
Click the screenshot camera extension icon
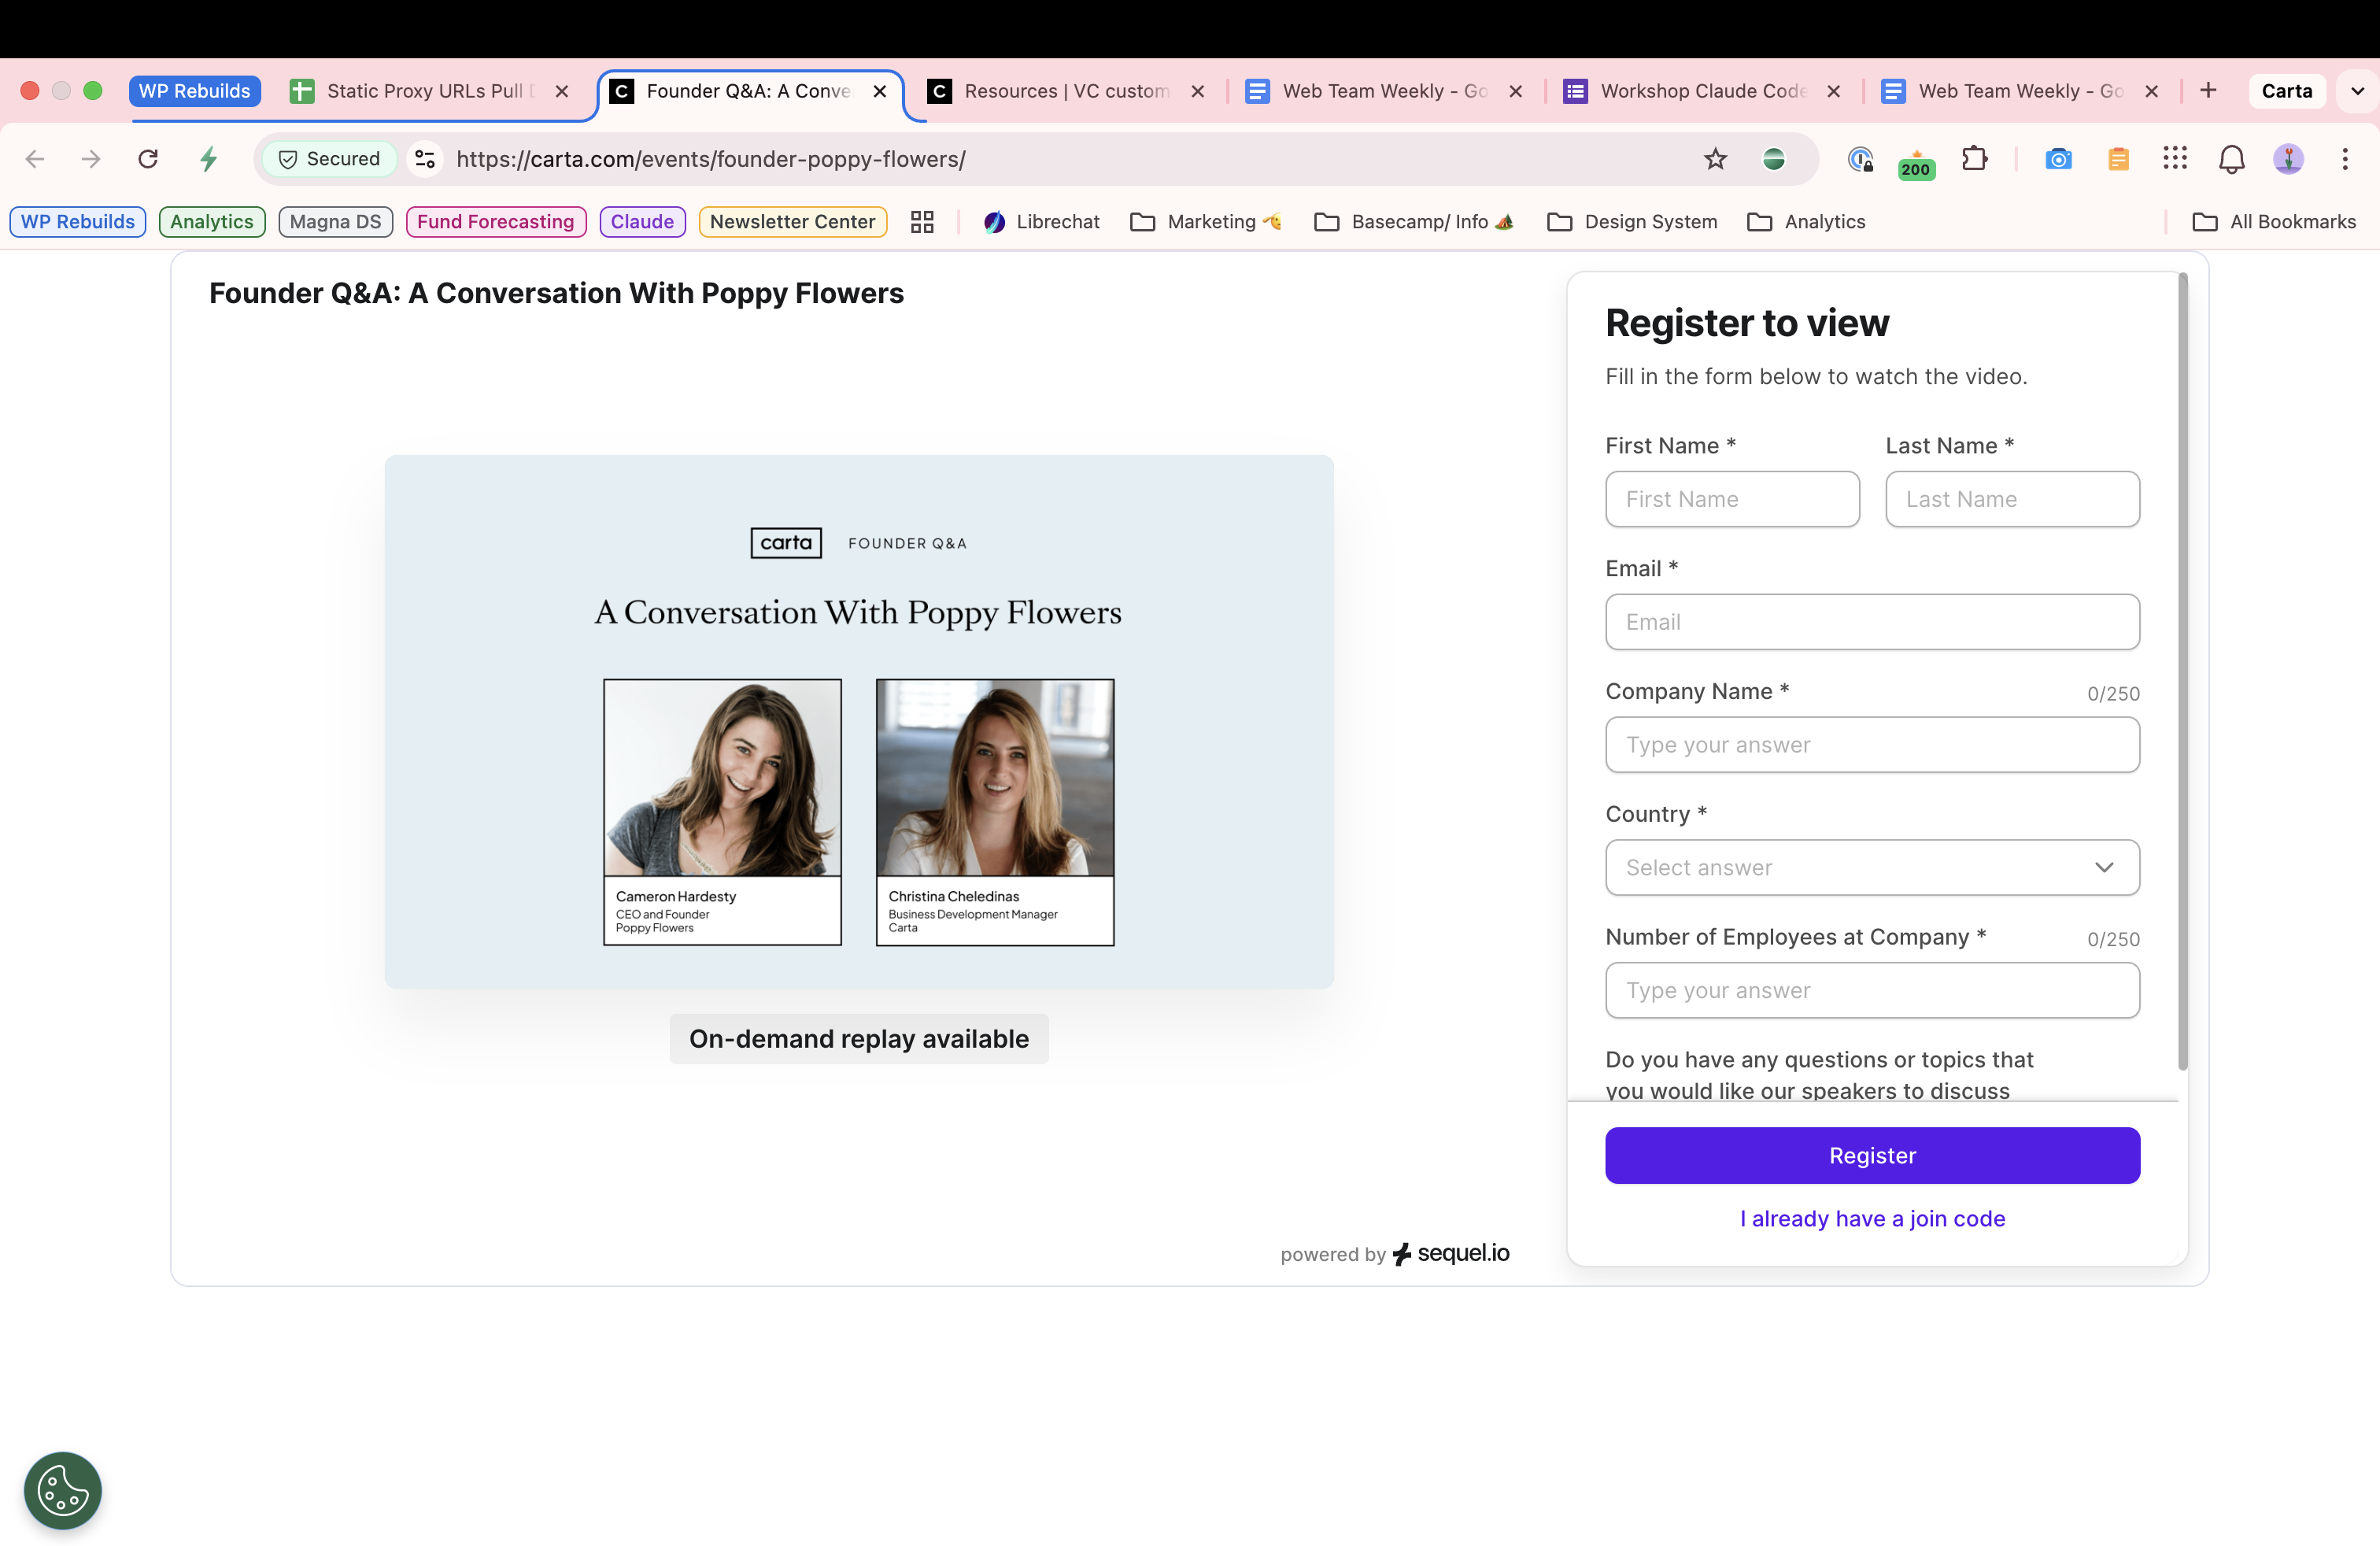[2058, 159]
